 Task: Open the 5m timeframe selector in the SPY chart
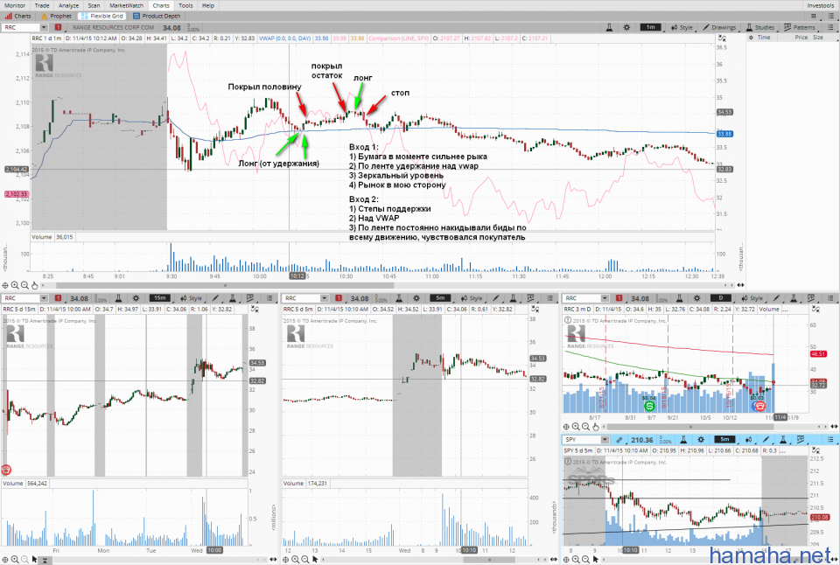pyautogui.click(x=724, y=440)
